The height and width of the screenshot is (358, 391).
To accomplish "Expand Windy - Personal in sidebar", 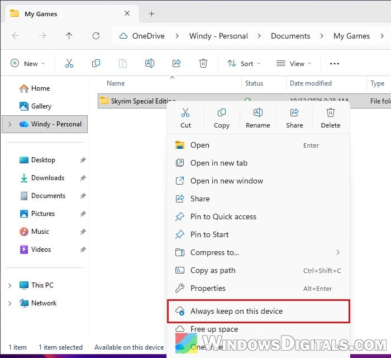I will coord(9,124).
